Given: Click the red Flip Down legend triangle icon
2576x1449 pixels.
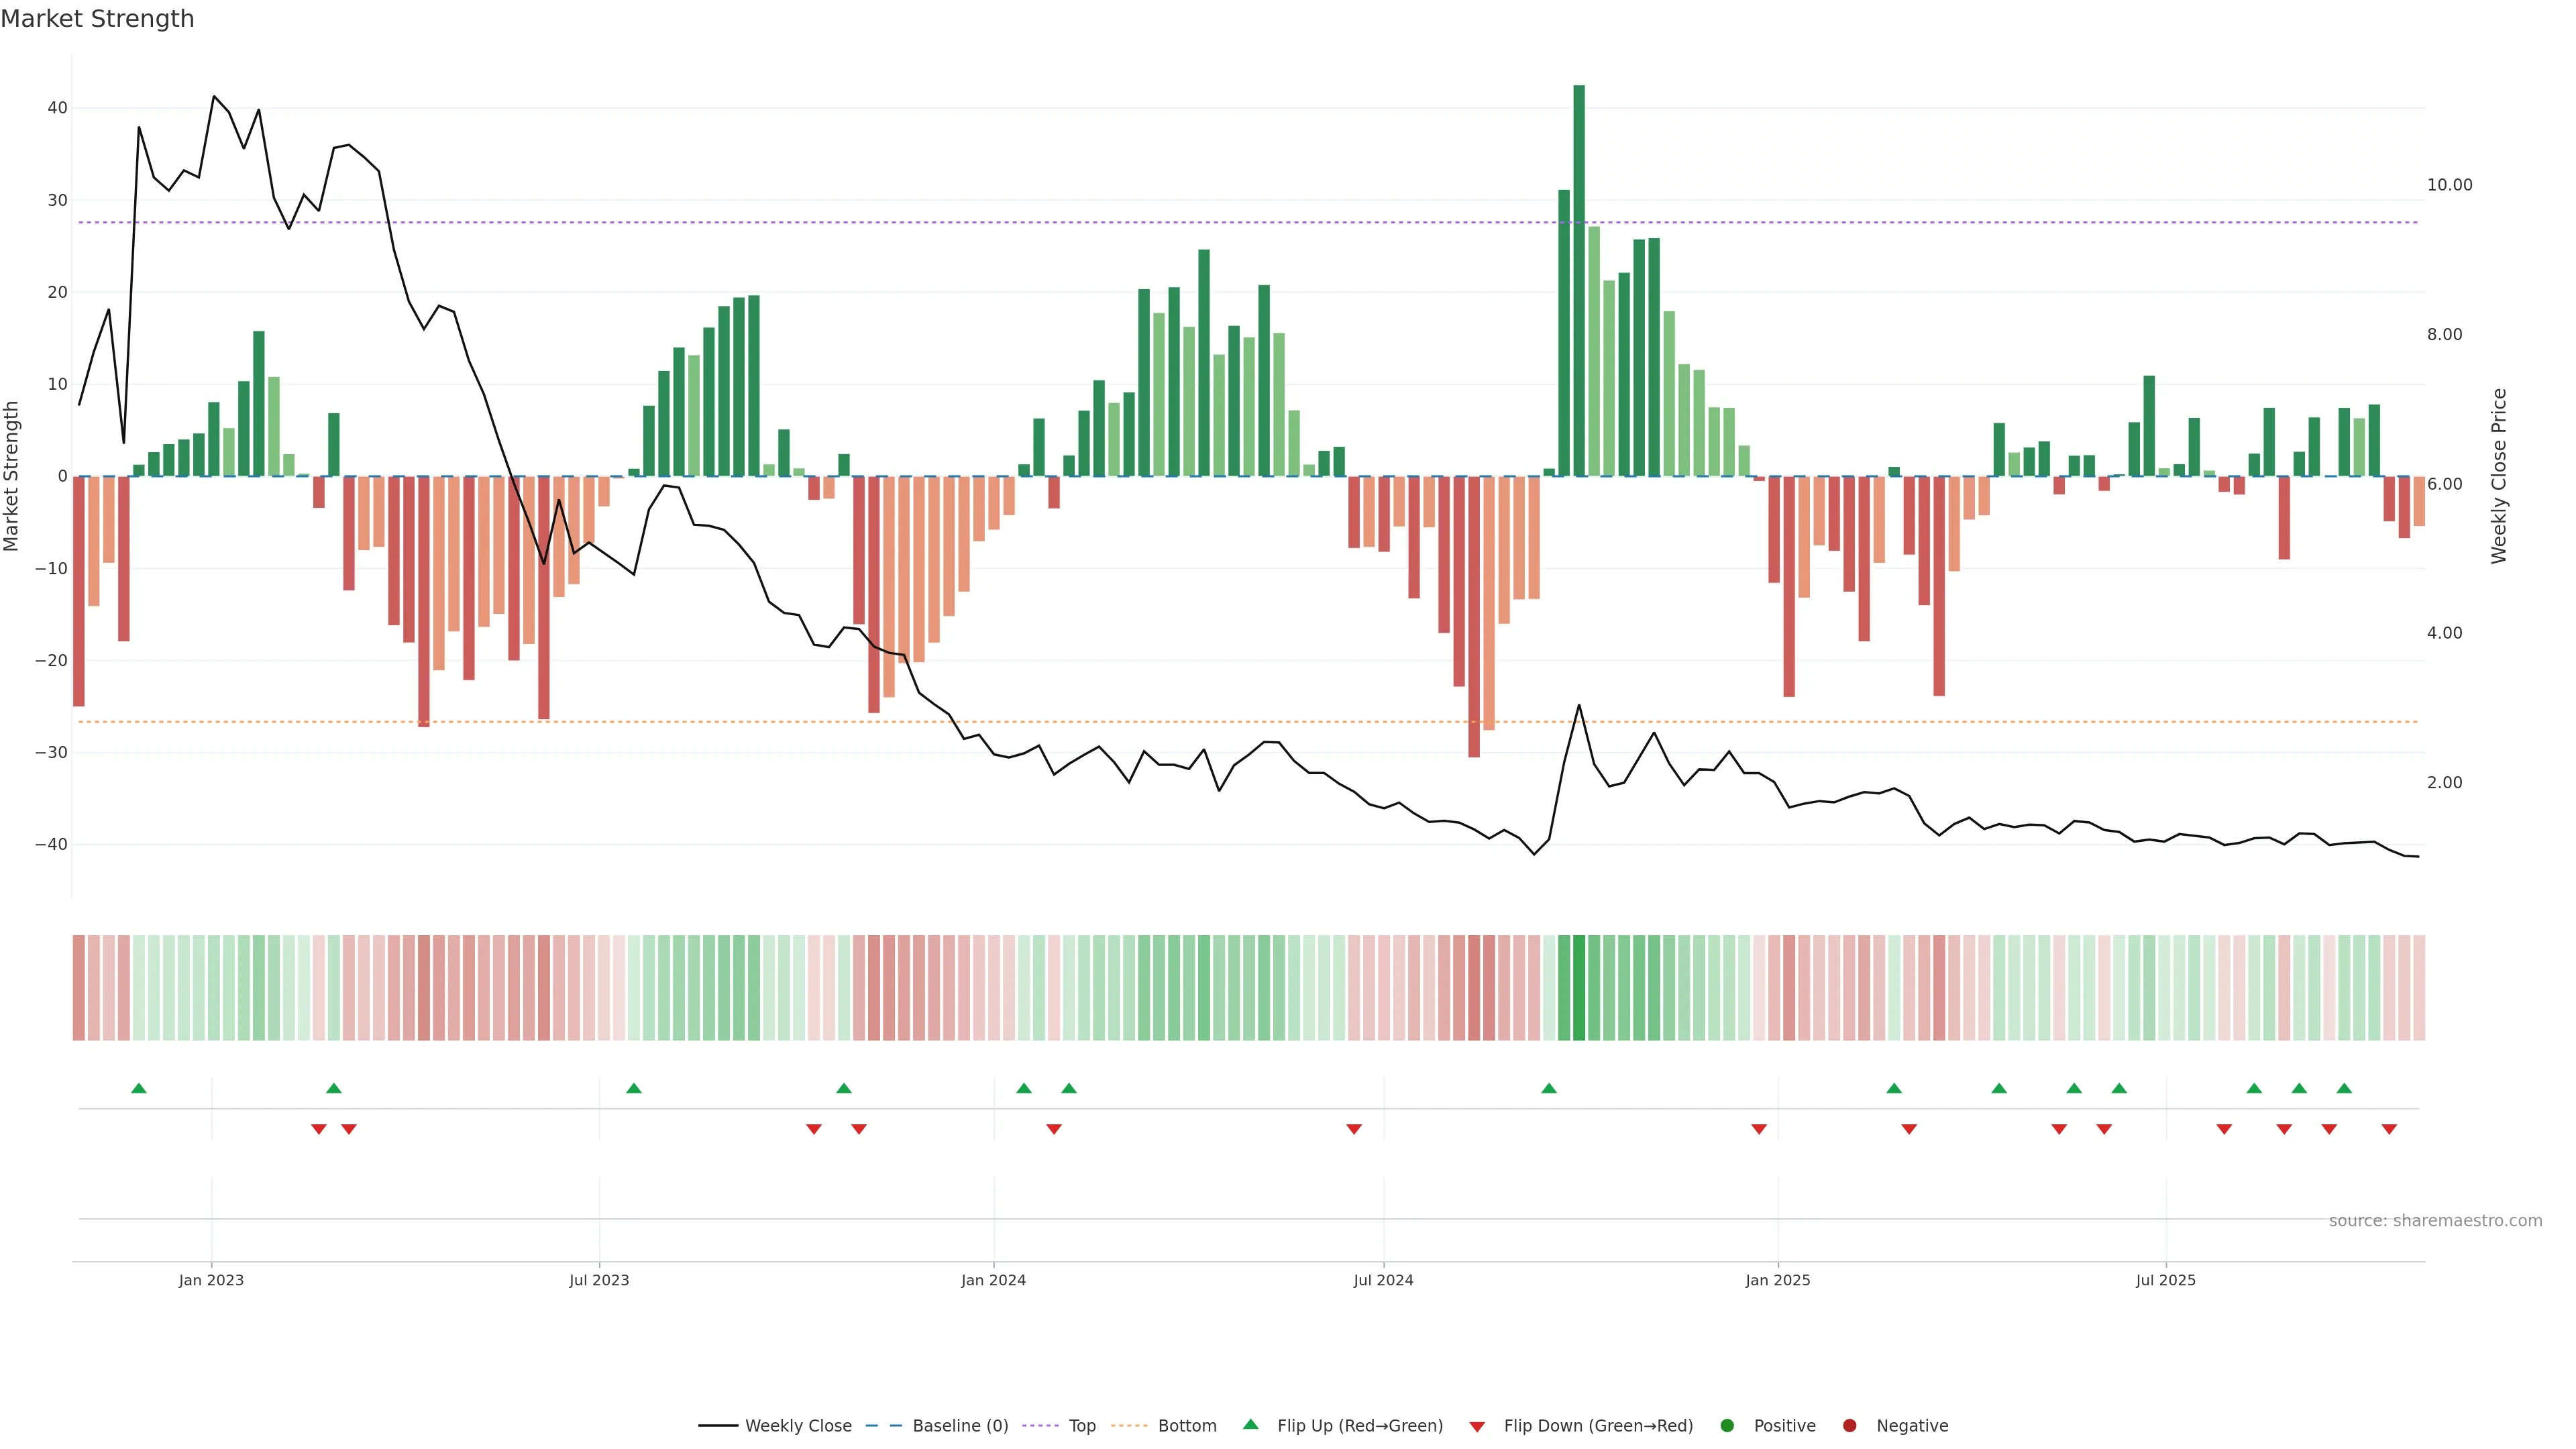Looking at the screenshot, I should 1477,1426.
